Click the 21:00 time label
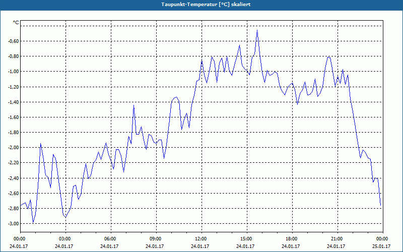This screenshot has width=403, height=252. click(337, 239)
